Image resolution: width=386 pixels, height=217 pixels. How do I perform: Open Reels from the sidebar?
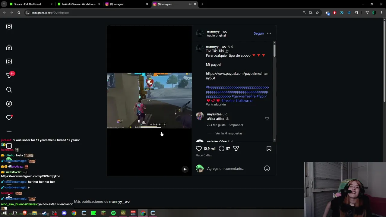[9, 61]
